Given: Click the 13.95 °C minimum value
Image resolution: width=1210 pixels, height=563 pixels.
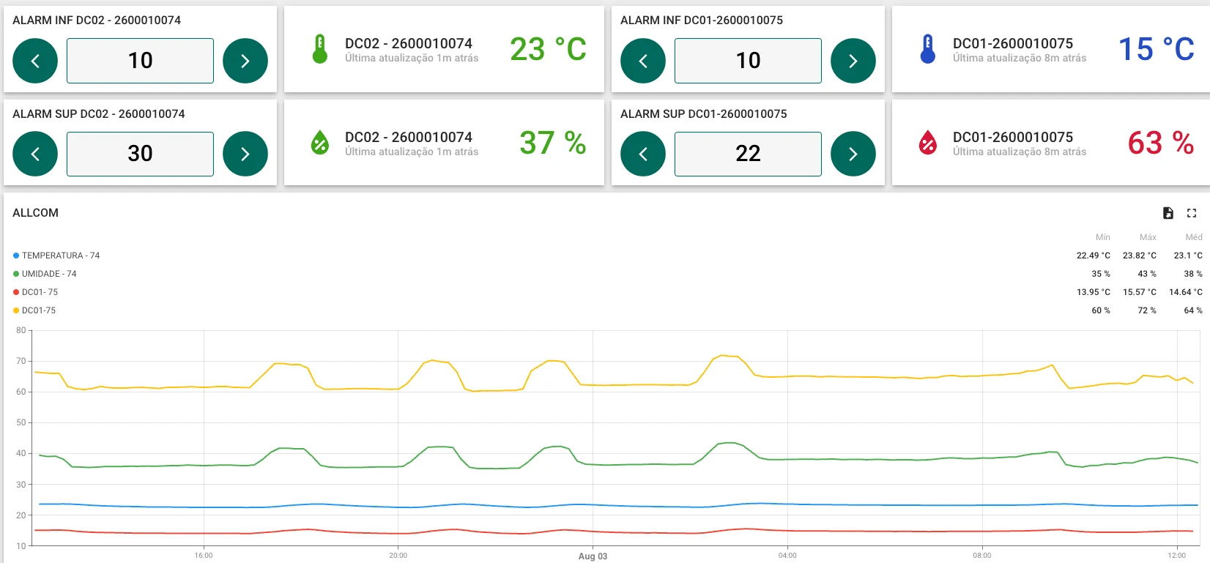Looking at the screenshot, I should (1094, 292).
